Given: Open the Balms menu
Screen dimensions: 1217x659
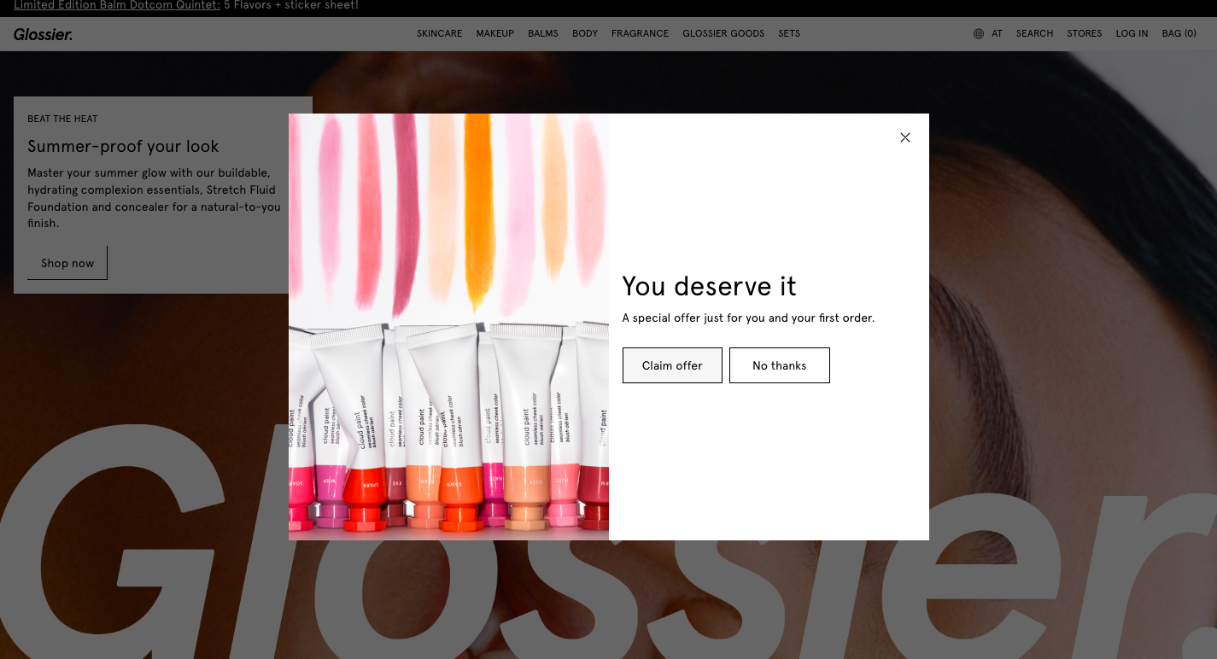Looking at the screenshot, I should pos(543,34).
